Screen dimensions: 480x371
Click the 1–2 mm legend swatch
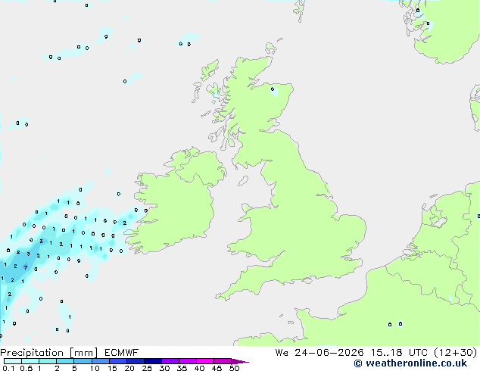coord(48,361)
